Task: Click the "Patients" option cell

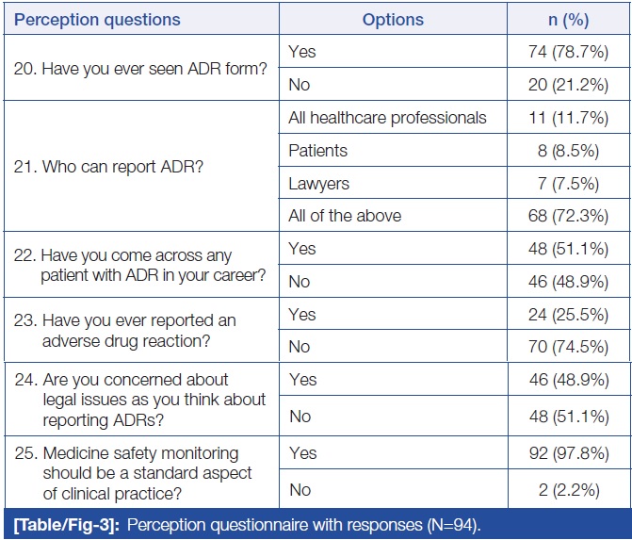Action: point(317,151)
